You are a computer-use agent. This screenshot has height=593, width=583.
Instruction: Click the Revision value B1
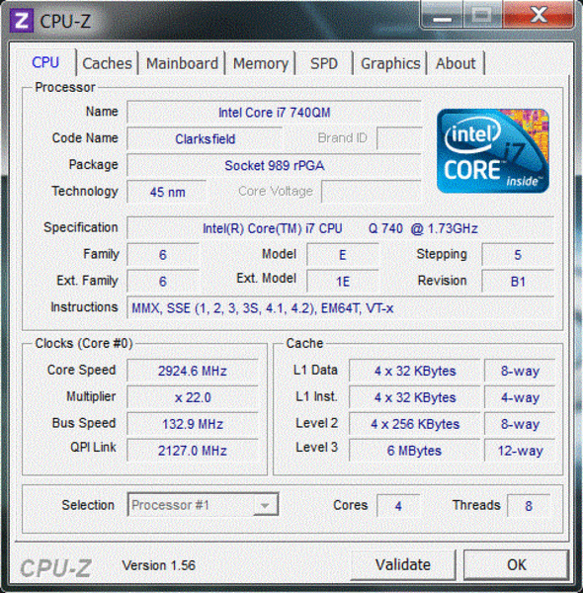click(x=518, y=282)
